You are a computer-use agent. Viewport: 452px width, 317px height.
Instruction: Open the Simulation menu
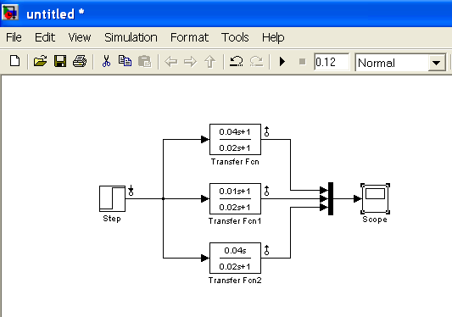131,37
